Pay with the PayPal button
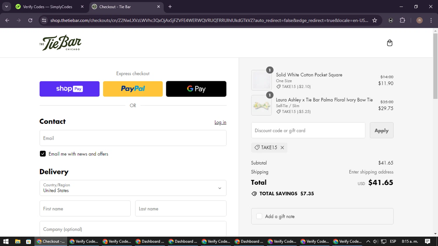The height and width of the screenshot is (246, 438). click(133, 89)
